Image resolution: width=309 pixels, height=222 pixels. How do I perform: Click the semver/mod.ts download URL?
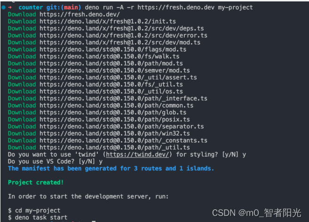click(115, 71)
